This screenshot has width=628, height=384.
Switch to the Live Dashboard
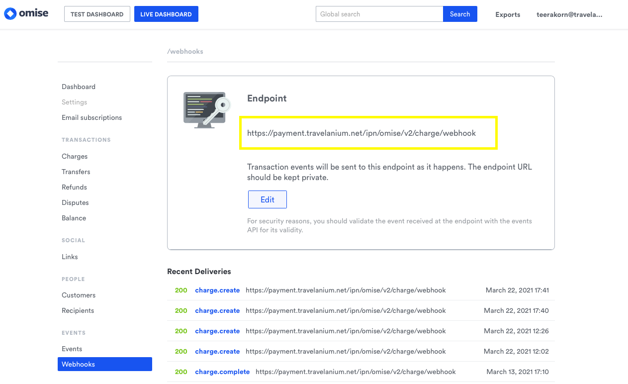pos(166,14)
